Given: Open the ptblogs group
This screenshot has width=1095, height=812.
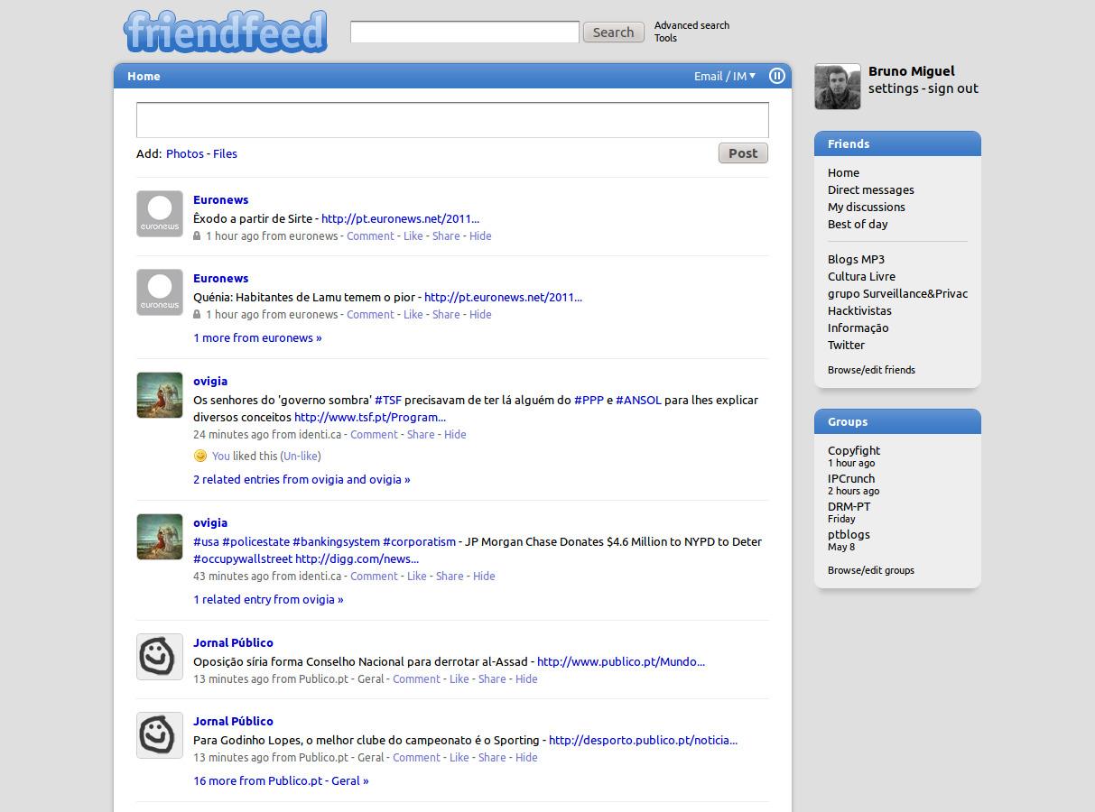Looking at the screenshot, I should 849,534.
